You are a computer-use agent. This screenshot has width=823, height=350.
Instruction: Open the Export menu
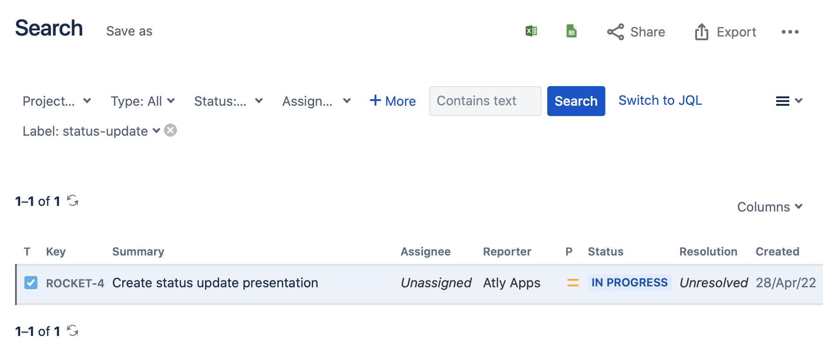click(x=725, y=32)
